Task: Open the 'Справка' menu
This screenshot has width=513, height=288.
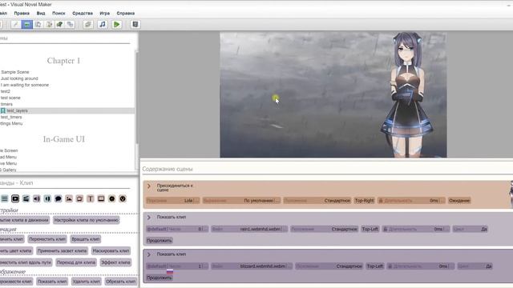Action: 126,14
